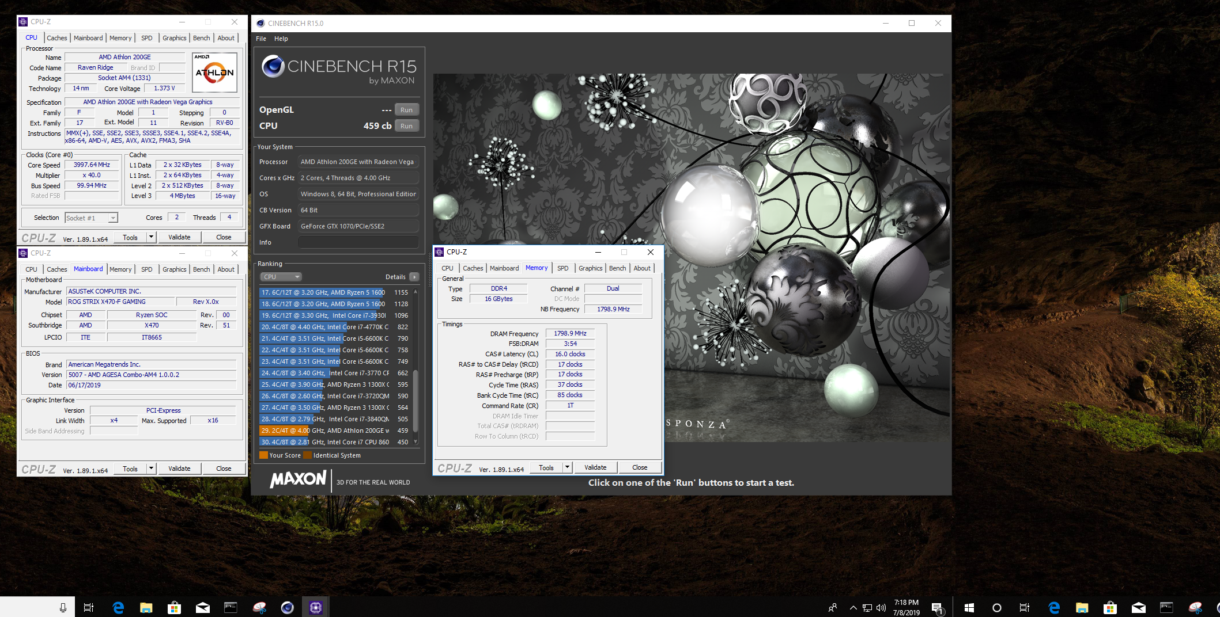1220x617 pixels.
Task: Open the Action Center notification icon
Action: [x=937, y=608]
